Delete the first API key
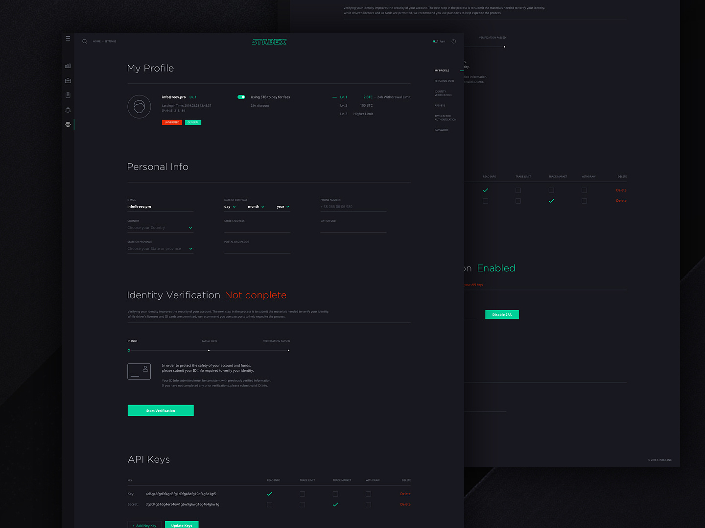The width and height of the screenshot is (705, 528). click(405, 494)
